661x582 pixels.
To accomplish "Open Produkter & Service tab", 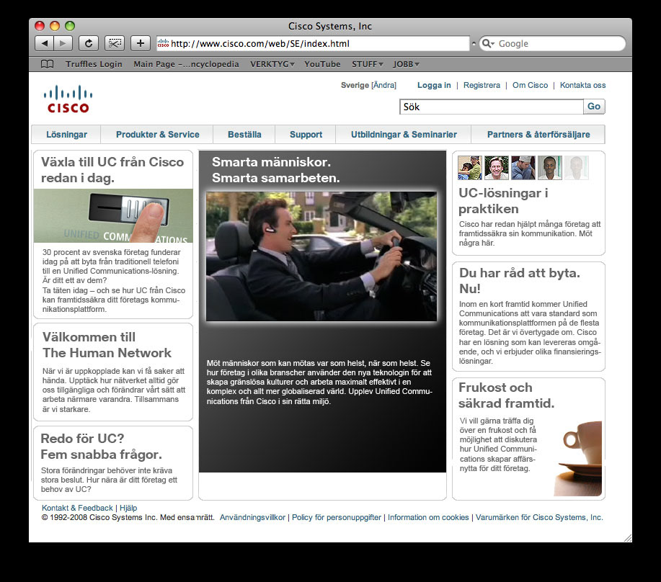I will (158, 135).
